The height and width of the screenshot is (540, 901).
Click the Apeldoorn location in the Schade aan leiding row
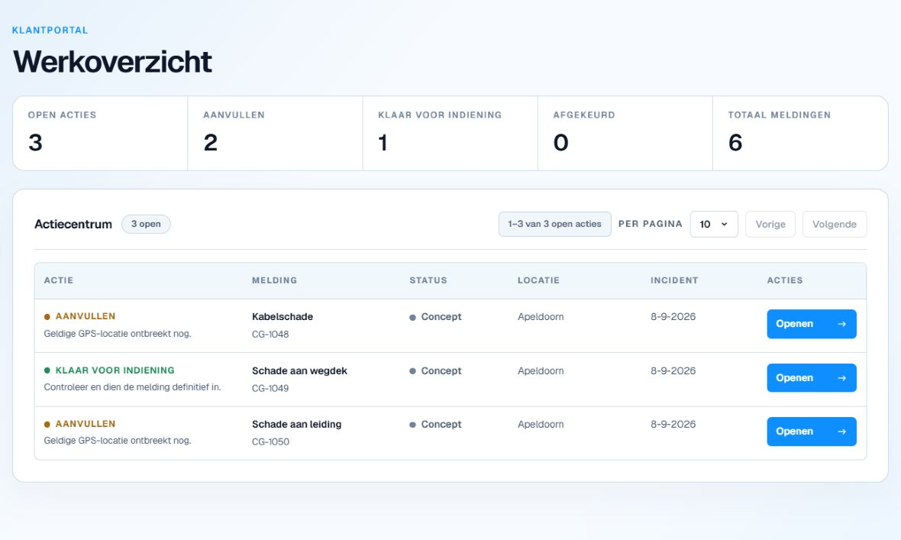click(x=541, y=425)
